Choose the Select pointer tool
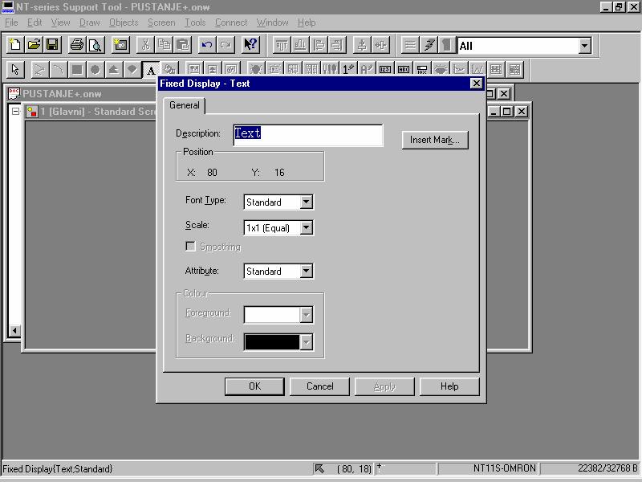 tap(15, 69)
